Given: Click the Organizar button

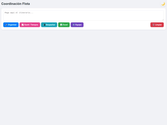Looking at the screenshot, I should tap(11, 25).
